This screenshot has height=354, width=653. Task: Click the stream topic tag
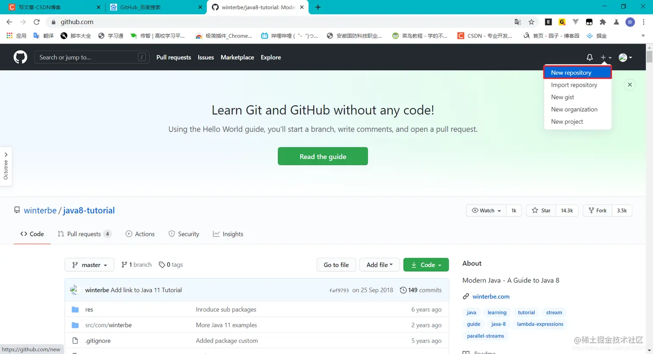[x=554, y=313]
